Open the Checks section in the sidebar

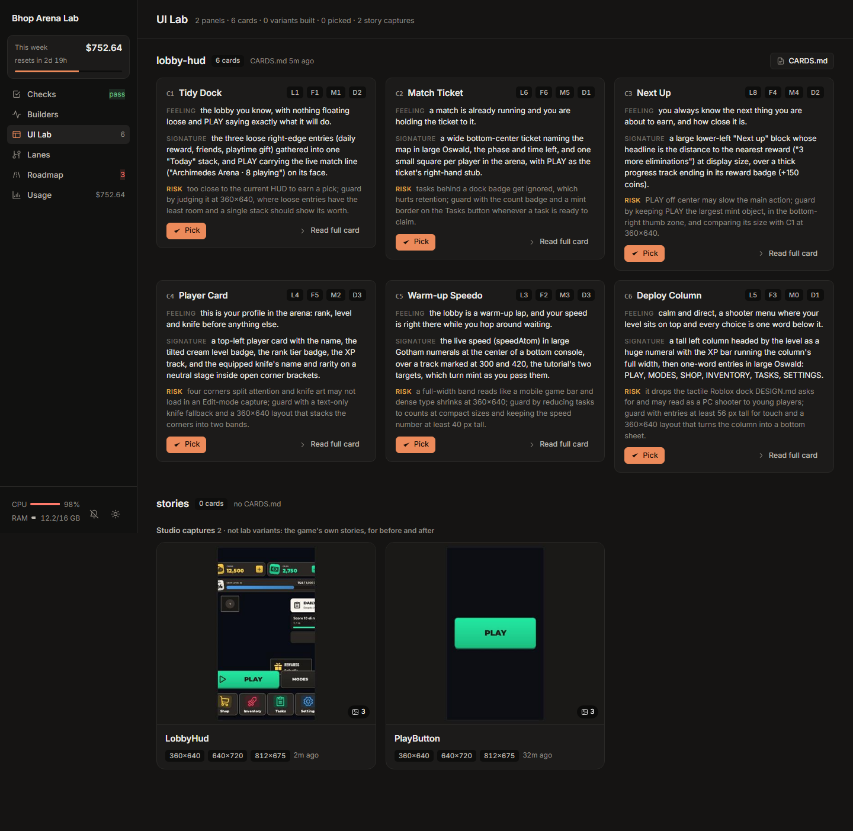tap(69, 94)
